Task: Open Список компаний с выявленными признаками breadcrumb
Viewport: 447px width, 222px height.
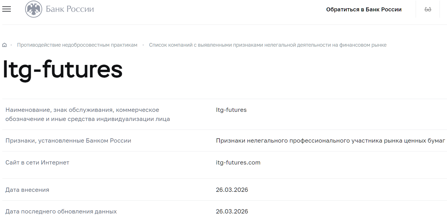Action: point(268,45)
